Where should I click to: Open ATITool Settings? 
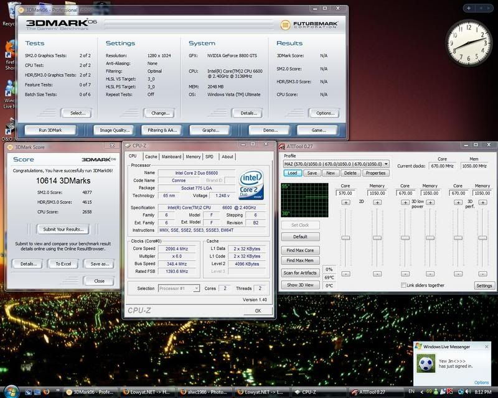click(484, 285)
